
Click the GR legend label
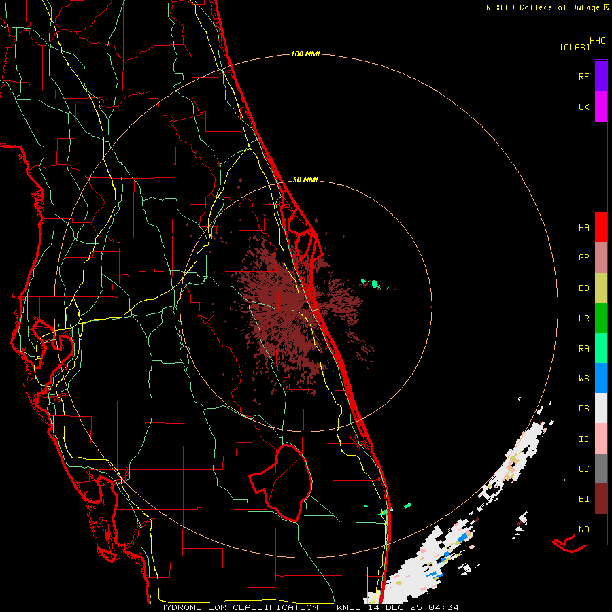pos(583,258)
